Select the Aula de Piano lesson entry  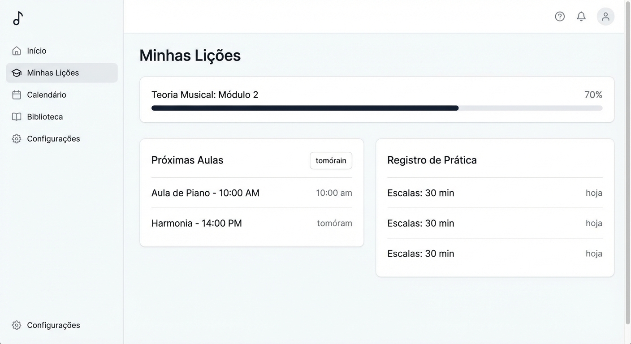pos(205,193)
